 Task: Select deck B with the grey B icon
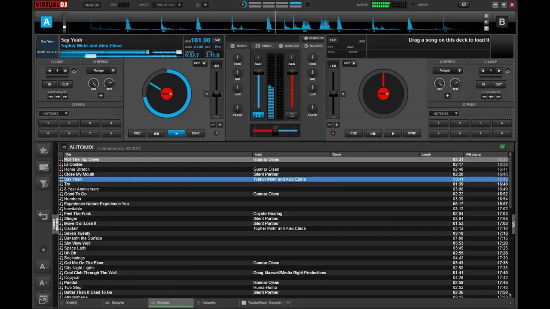coord(502,22)
